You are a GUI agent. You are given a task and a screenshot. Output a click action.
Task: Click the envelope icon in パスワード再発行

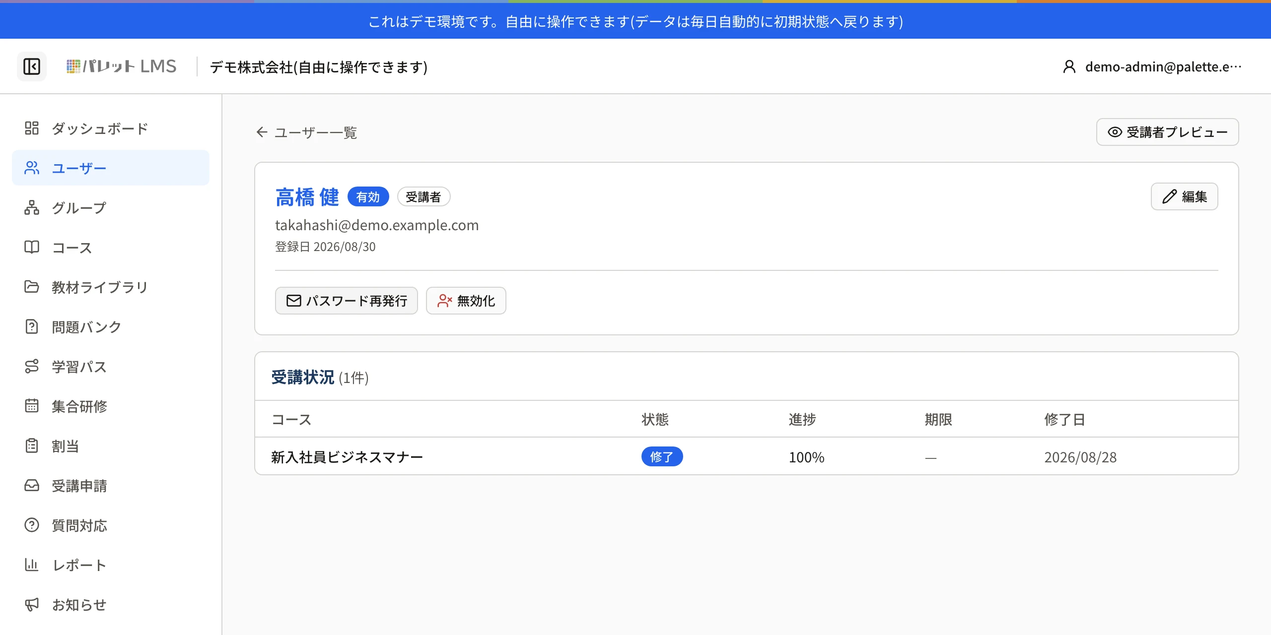tap(294, 301)
